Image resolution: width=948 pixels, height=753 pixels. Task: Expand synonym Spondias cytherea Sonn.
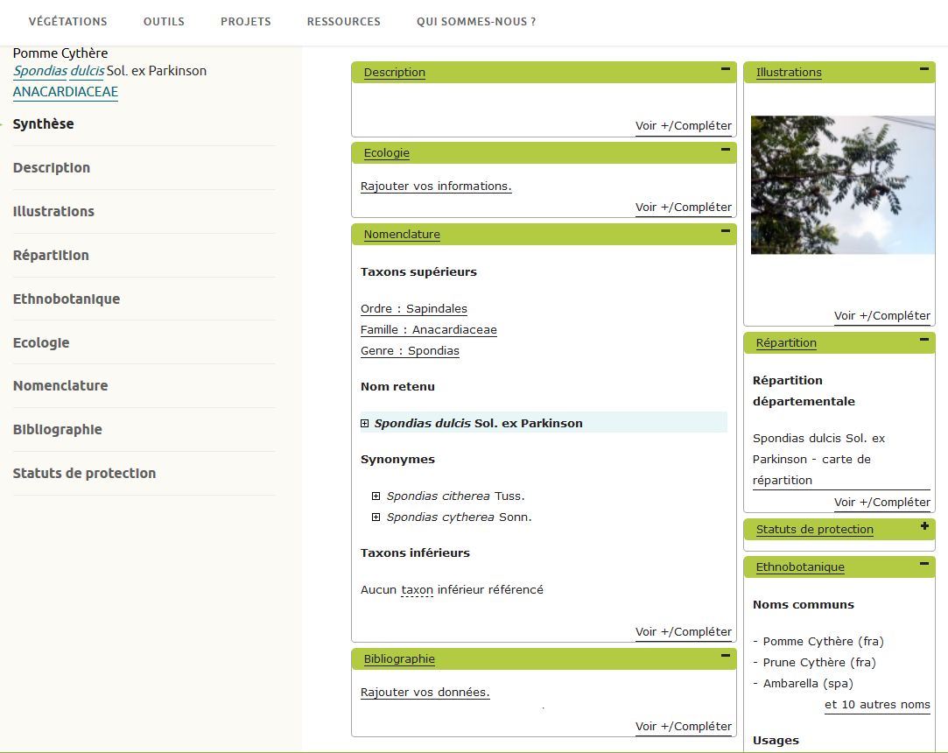coord(376,517)
